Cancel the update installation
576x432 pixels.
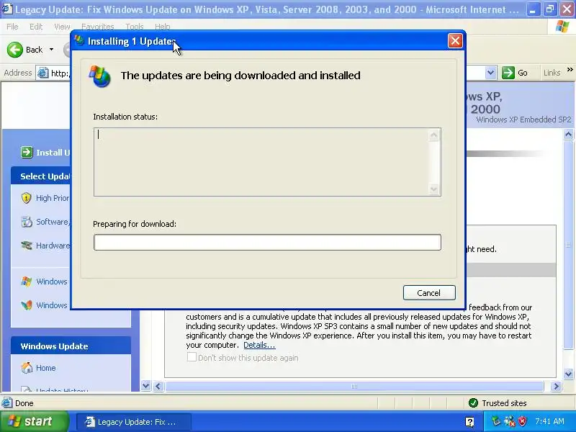429,293
